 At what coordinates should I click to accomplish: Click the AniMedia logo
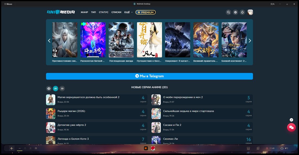click(61, 12)
